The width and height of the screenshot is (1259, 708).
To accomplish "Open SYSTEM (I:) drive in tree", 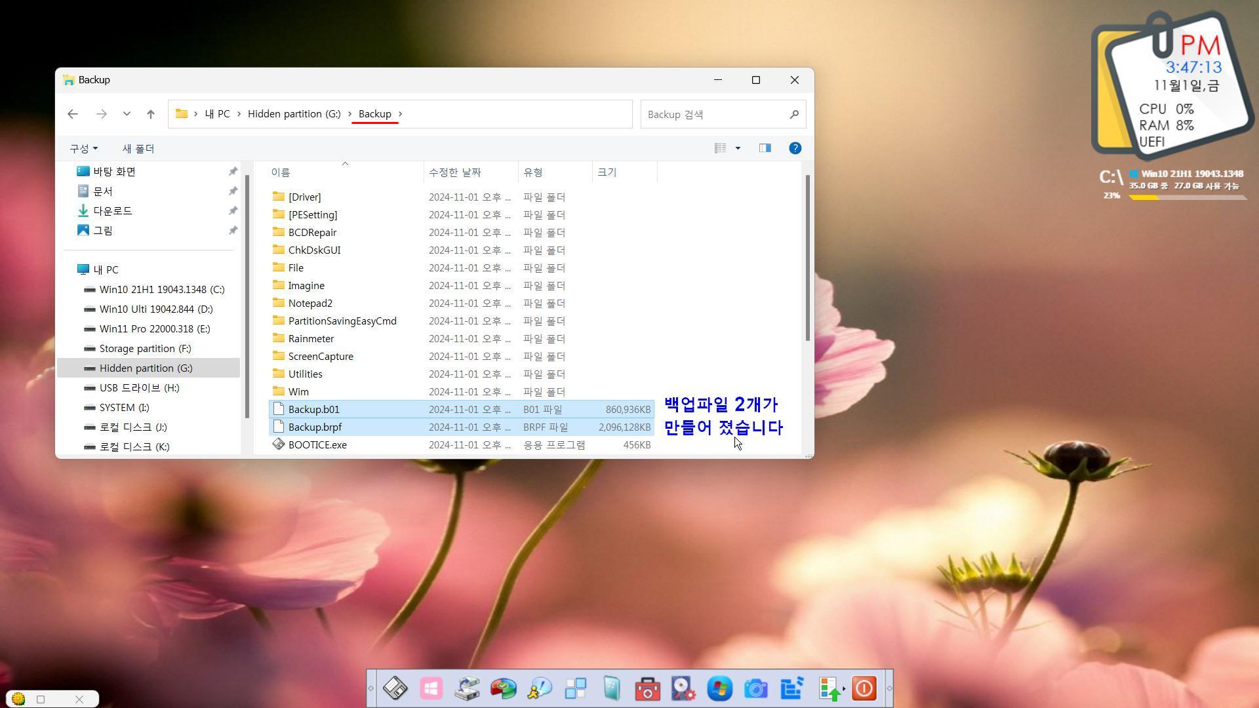I will (x=125, y=408).
